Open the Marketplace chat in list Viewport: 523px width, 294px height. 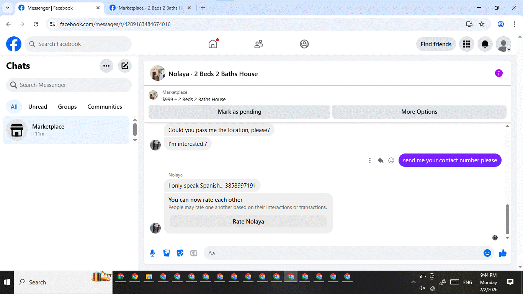click(66, 130)
